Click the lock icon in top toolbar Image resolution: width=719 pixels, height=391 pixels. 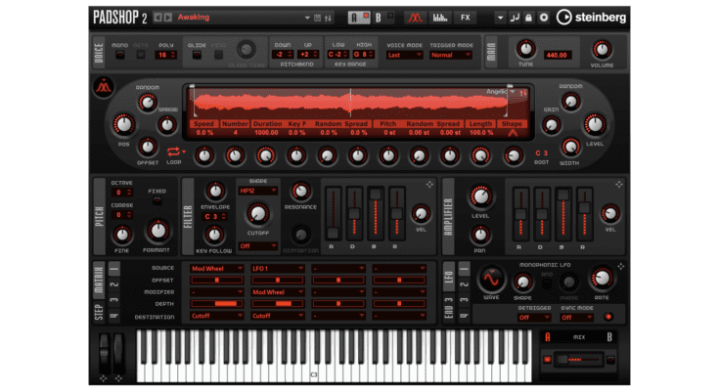point(528,18)
